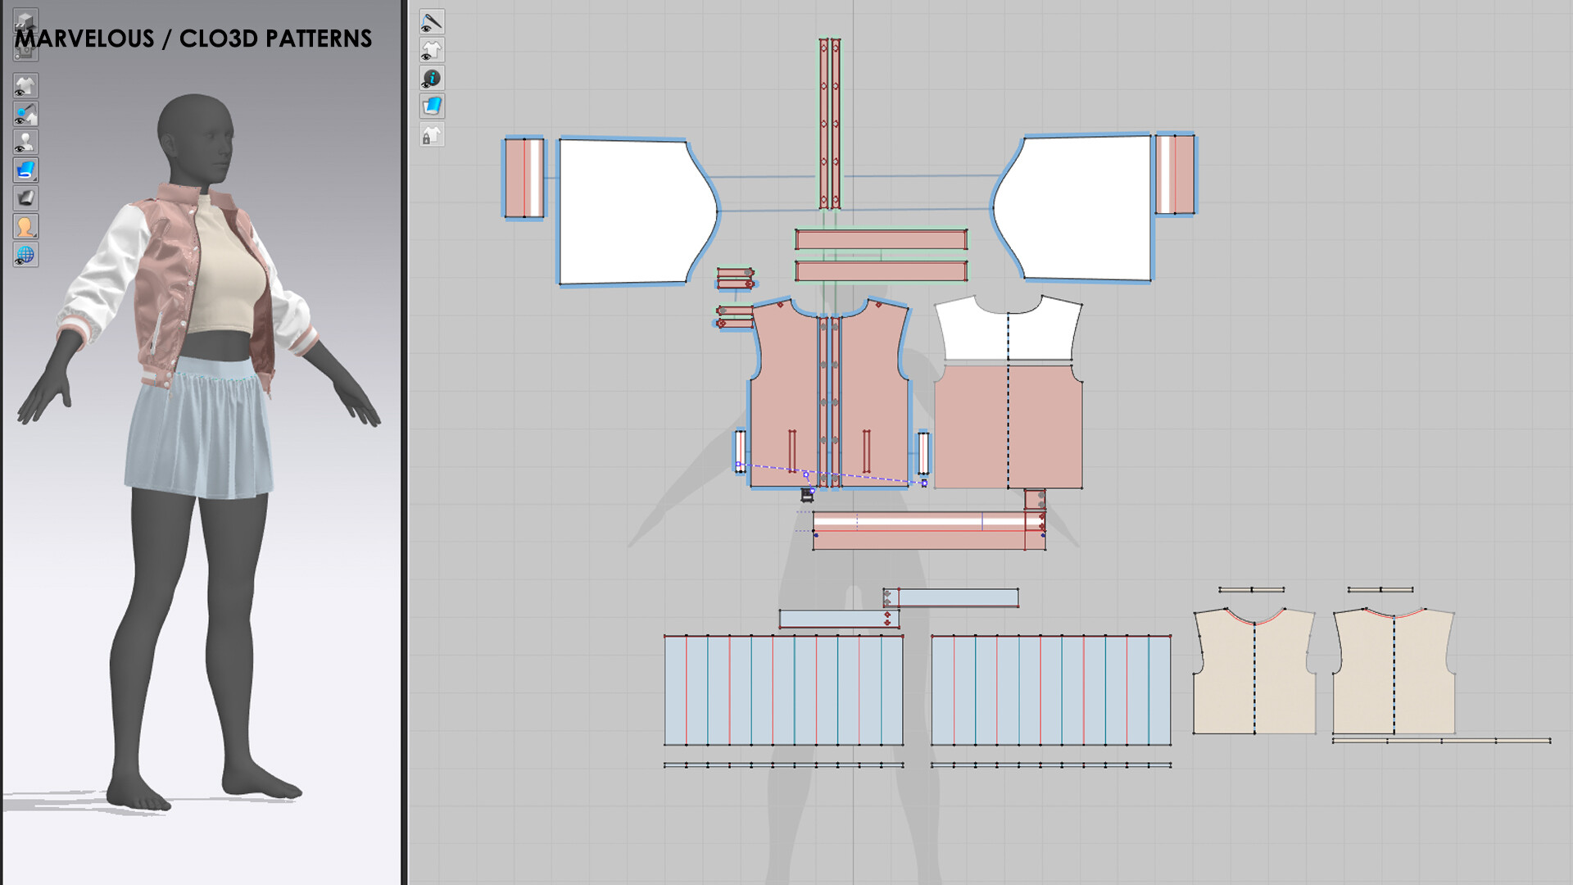Select the vertical button placket strip pattern

829,123
